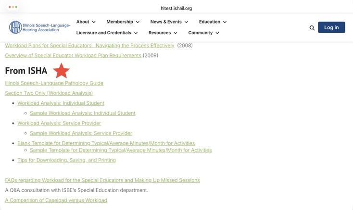Expand the News & Events chevron
Screen dimensions: 353x210
tap(187, 22)
